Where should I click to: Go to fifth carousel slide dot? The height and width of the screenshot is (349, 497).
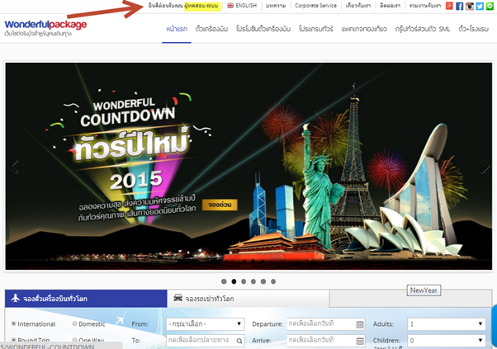coord(263,281)
